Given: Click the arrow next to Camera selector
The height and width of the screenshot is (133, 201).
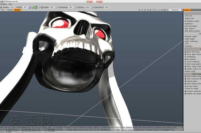Looking at the screenshot, I should coord(182,10).
